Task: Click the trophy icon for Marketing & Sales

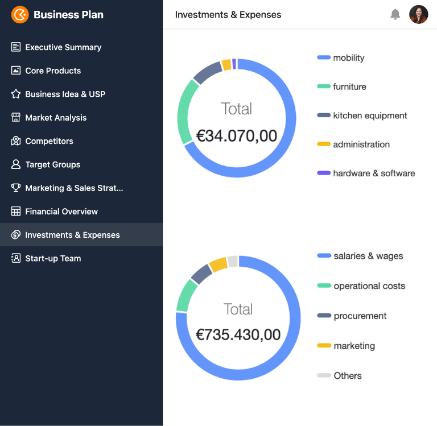Action: [x=16, y=188]
